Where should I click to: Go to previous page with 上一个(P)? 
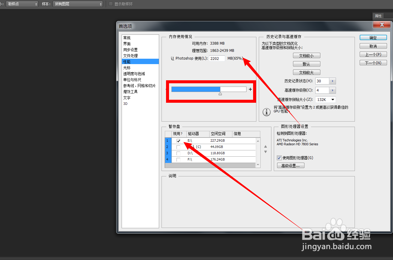click(373, 55)
